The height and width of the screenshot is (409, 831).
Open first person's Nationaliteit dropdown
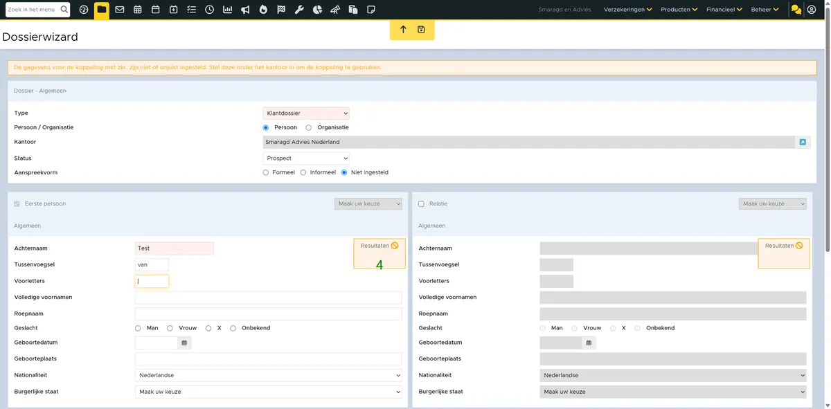click(269, 375)
